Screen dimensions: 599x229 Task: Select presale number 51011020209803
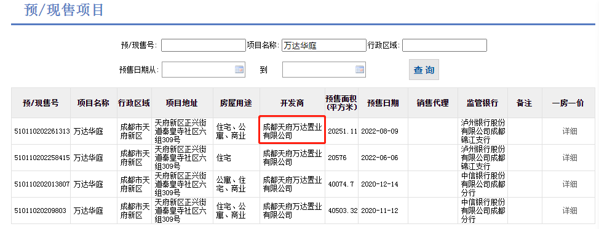(x=40, y=211)
